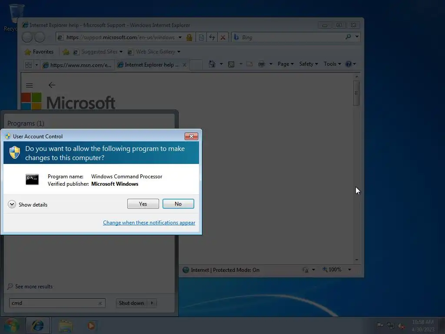Click the Feeds icon in command bar
This screenshot has width=445, height=334.
(x=231, y=64)
